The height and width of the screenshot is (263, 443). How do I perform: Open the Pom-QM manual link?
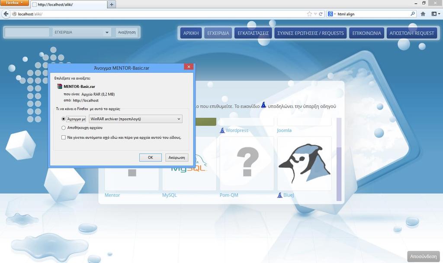229,195
